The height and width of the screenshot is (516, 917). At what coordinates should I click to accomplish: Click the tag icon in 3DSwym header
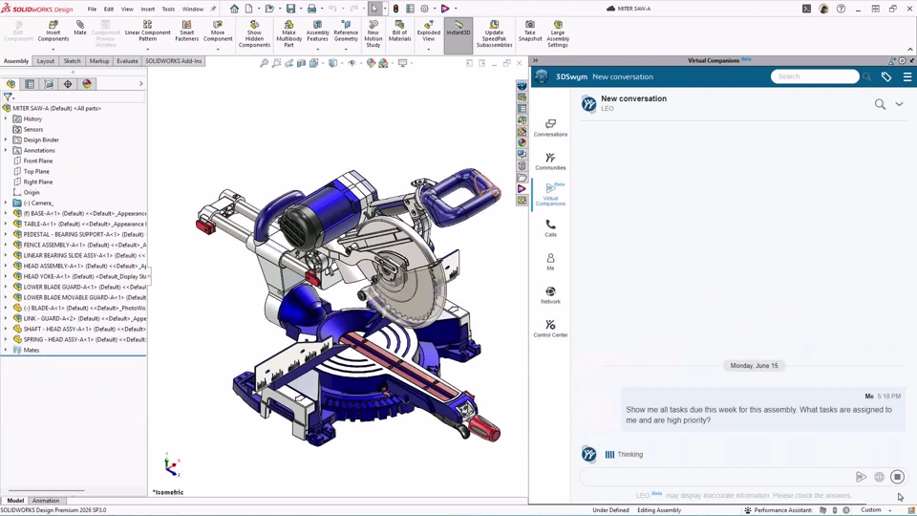[886, 76]
